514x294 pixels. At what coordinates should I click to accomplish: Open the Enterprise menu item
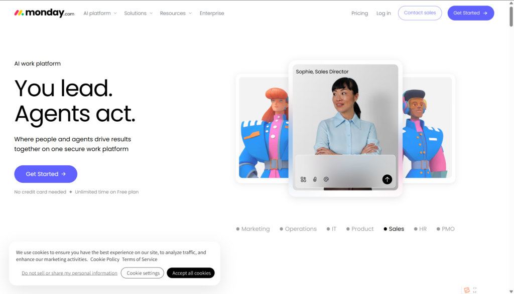(212, 14)
